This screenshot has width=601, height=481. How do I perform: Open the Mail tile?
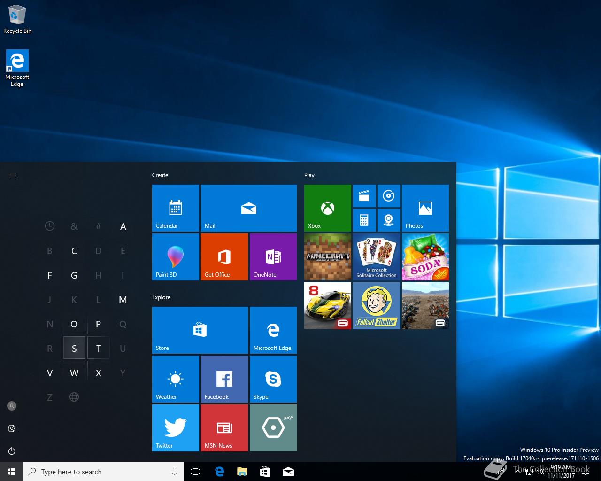click(249, 208)
